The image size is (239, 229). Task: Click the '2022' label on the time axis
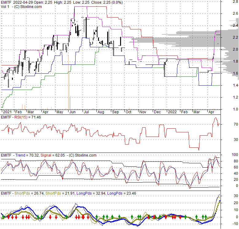[172, 112]
